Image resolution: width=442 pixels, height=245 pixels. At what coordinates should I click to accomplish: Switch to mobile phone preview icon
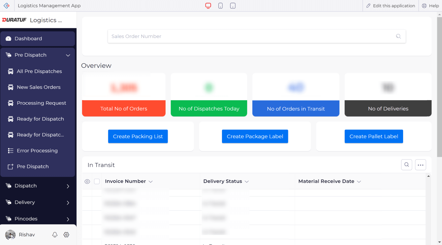220,6
